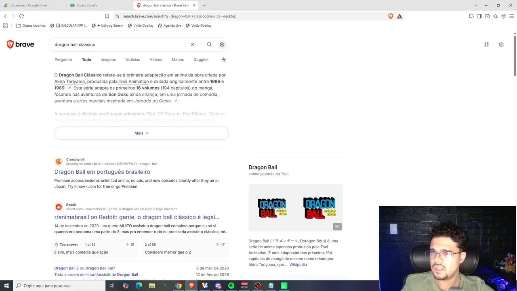
Task: Open WhatsApp from the taskbar
Action: (x=284, y=286)
